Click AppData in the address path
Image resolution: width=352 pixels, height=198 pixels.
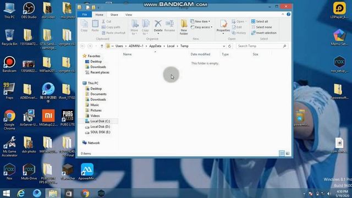tap(155, 46)
